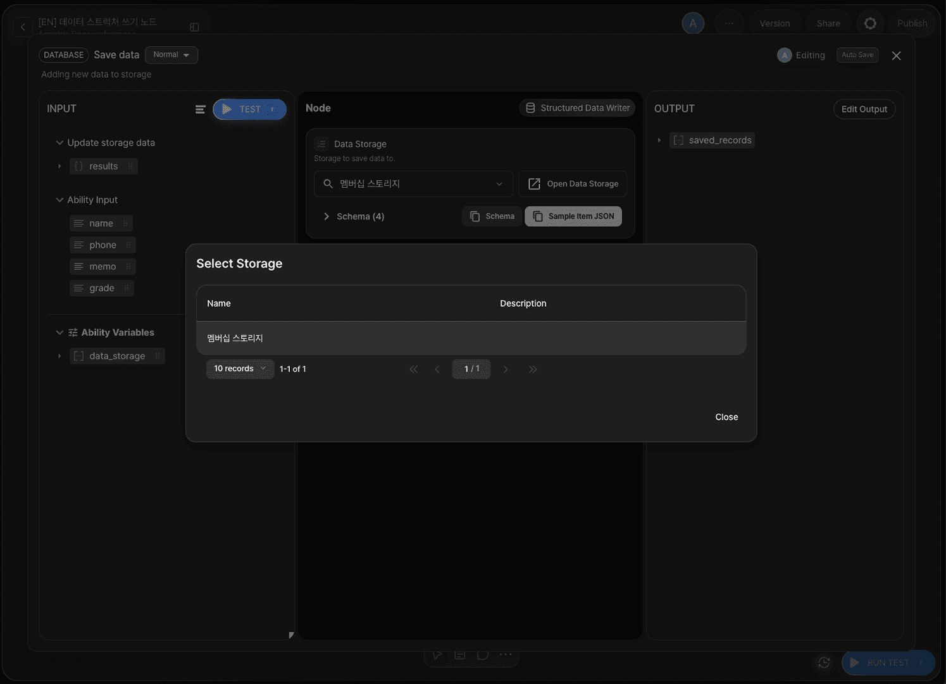Collapse the Ability Variables section
This screenshot has width=946, height=684.
[x=59, y=333]
